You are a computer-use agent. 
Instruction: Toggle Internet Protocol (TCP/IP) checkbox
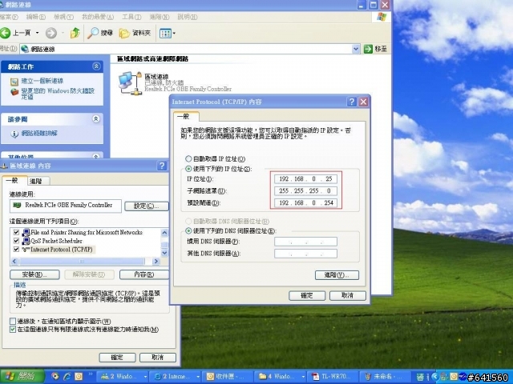[16, 249]
